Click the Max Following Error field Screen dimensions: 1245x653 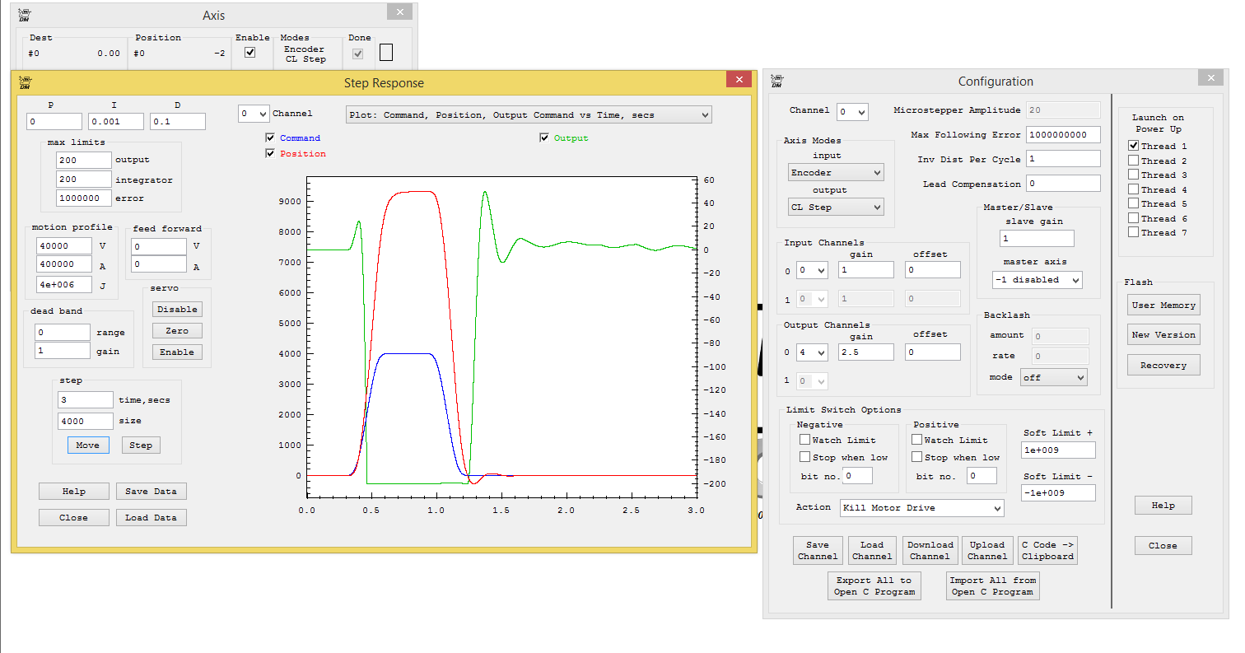coord(1063,135)
